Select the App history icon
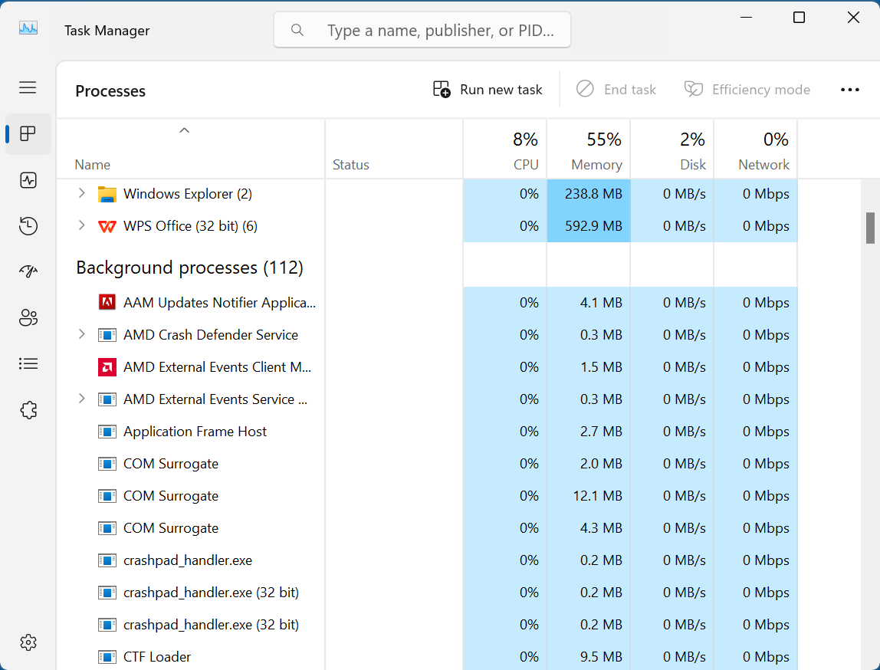This screenshot has height=670, width=880. point(28,226)
